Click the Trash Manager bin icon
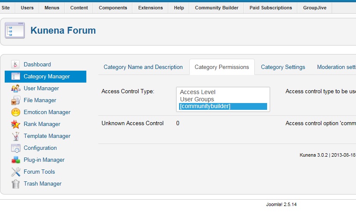The image size is (356, 212). tap(15, 184)
